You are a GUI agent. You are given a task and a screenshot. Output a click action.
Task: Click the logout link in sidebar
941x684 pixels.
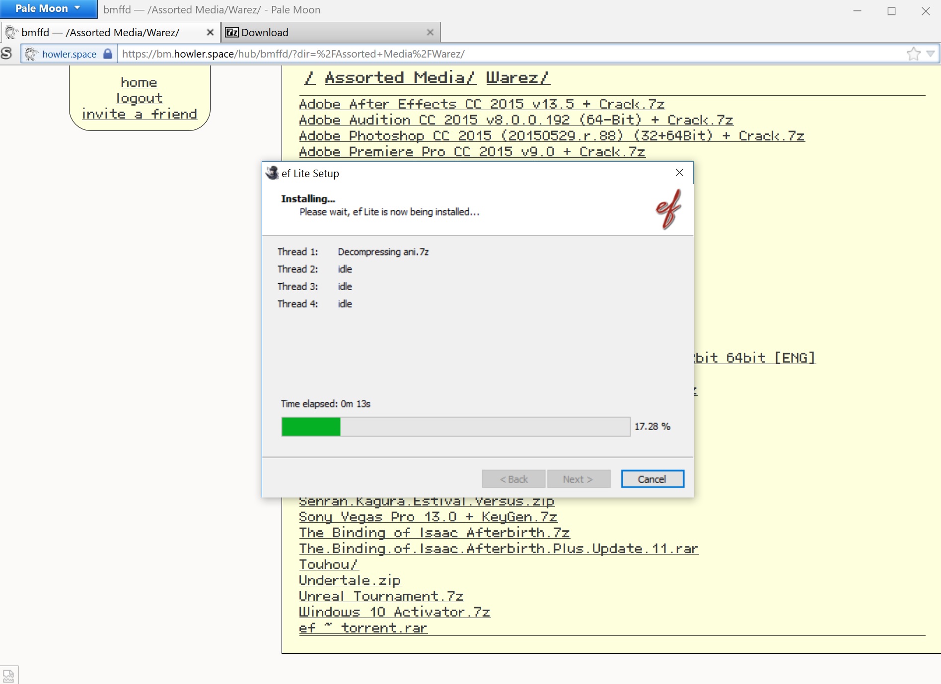(x=139, y=98)
